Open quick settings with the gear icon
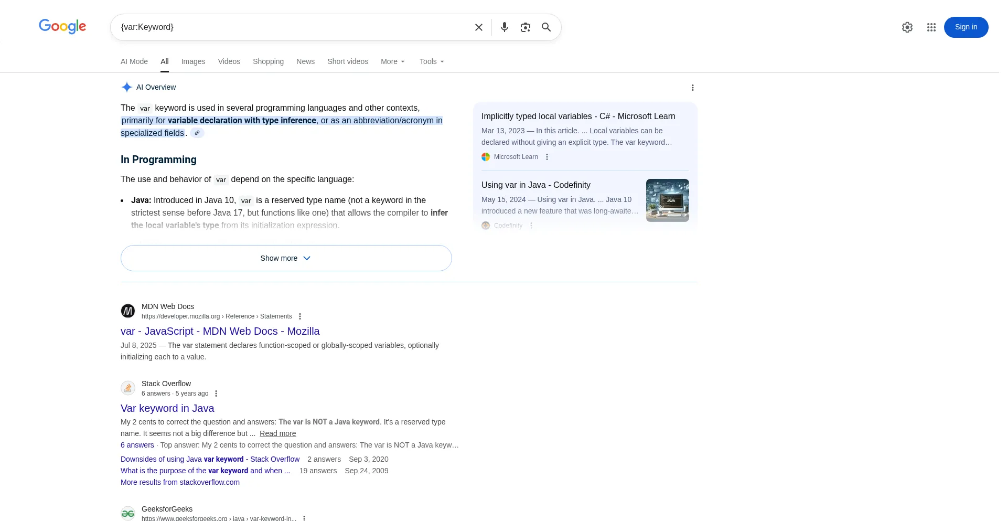This screenshot has height=521, width=1007. pos(907,27)
